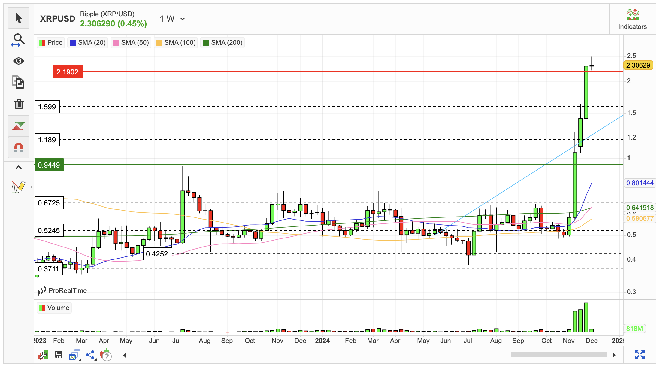This screenshot has width=660, height=367.
Task: Click the 2024 year axis label
Action: 322,341
